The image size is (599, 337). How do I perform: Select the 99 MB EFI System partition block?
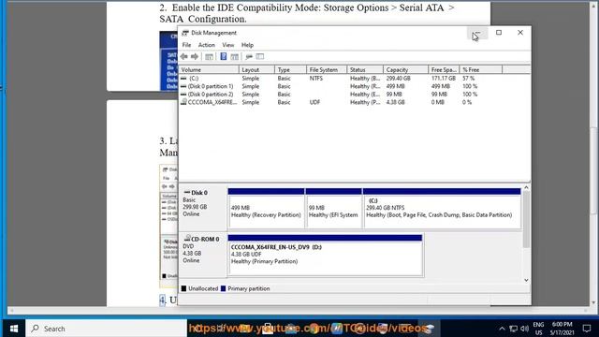pos(333,208)
